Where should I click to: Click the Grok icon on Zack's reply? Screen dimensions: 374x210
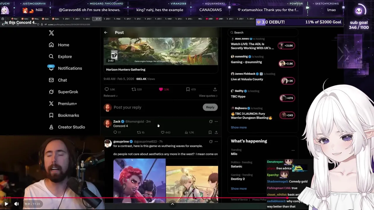pyautogui.click(x=211, y=121)
